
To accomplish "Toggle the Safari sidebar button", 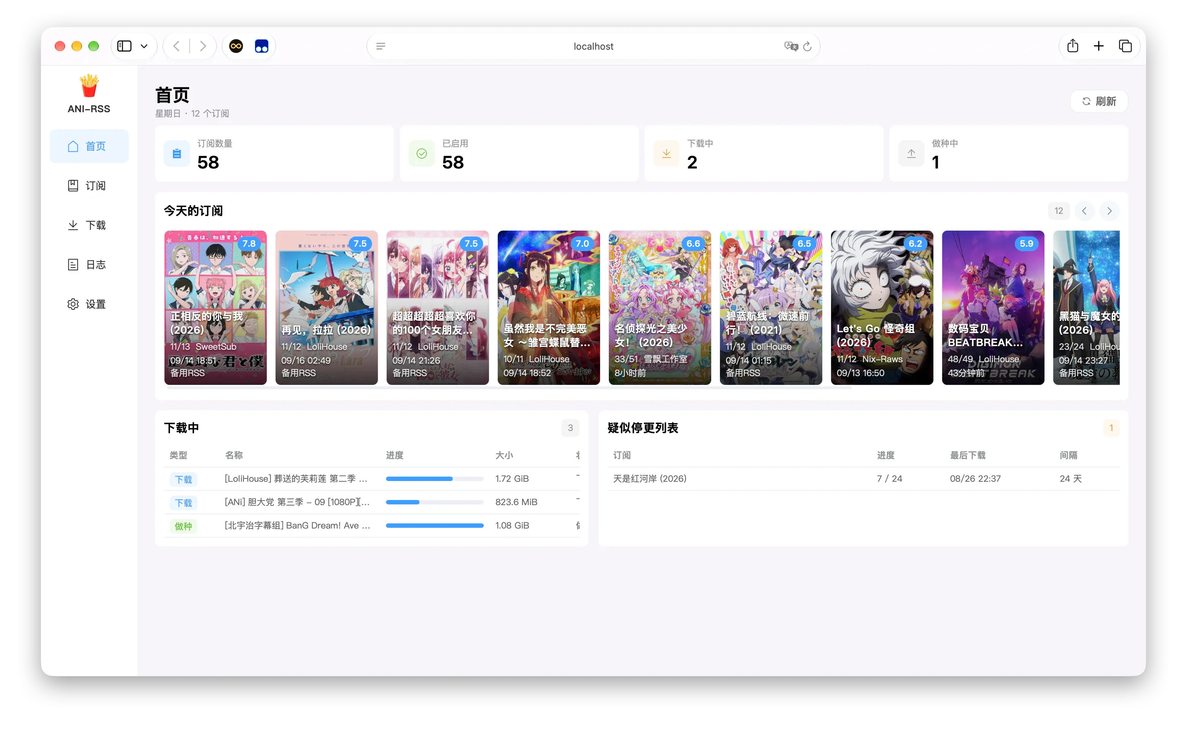I will click(x=124, y=46).
